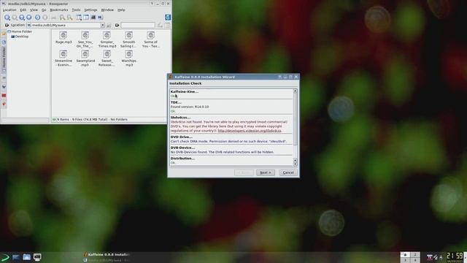Open the Help menu in Konqueror
Screen dimensions: 467x263
[121, 9]
